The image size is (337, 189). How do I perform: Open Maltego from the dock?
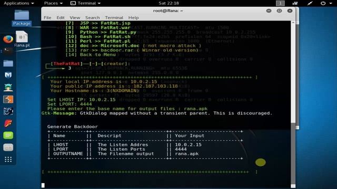point(8,75)
